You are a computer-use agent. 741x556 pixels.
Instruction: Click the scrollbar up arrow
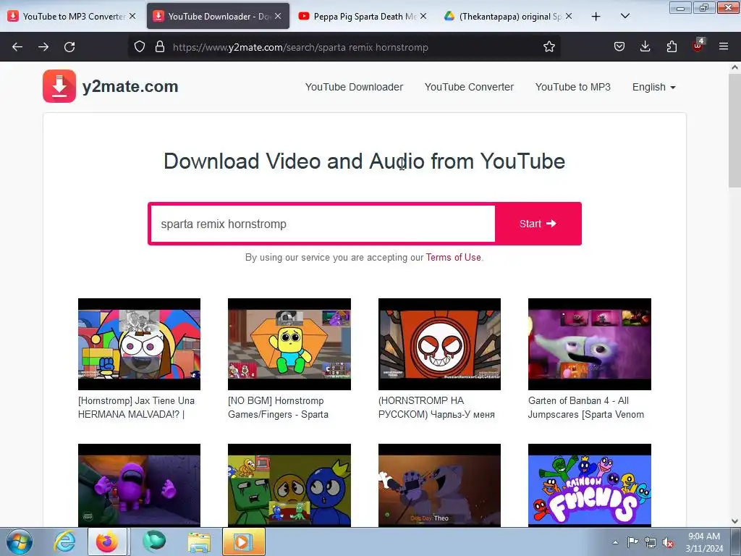(x=734, y=67)
